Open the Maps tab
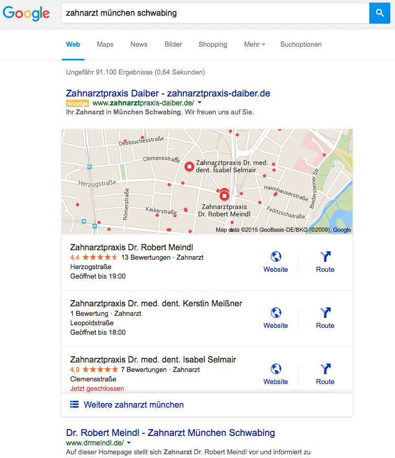Viewport: 395px width, 458px height. (x=105, y=45)
